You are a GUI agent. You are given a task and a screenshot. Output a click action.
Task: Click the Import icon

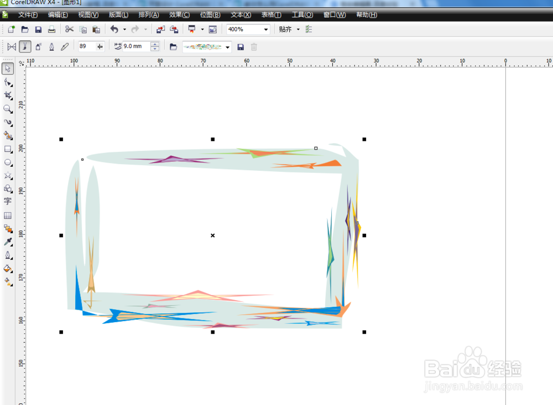(x=160, y=29)
